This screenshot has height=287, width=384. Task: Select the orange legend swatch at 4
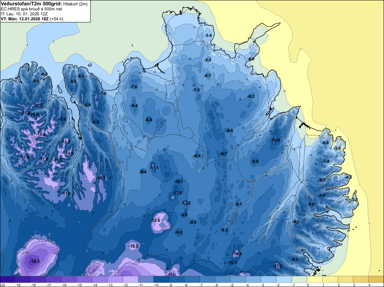coord(376,279)
